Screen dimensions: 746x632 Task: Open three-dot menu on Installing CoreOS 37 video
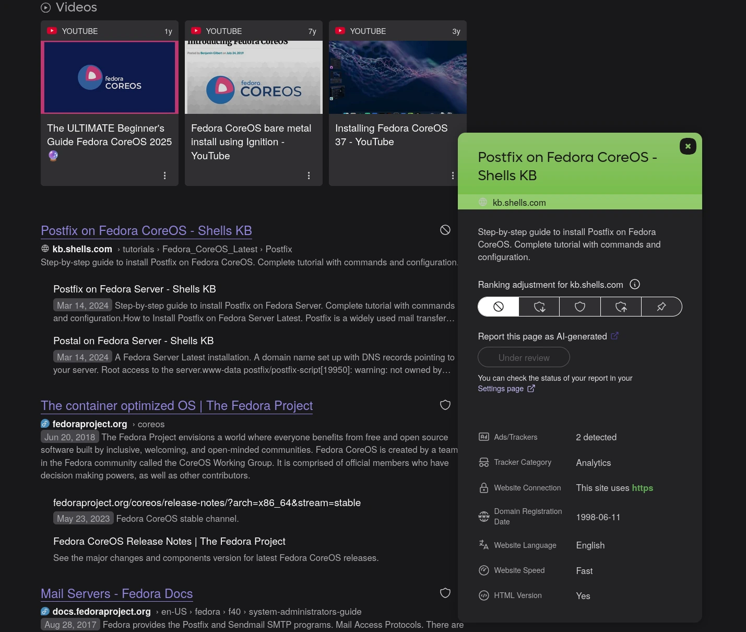tap(452, 175)
